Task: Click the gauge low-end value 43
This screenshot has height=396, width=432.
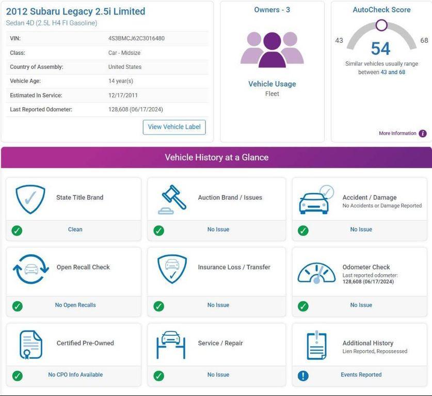Action: point(339,40)
